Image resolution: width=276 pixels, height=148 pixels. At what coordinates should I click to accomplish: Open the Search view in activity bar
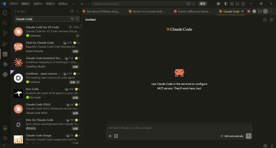point(5,23)
